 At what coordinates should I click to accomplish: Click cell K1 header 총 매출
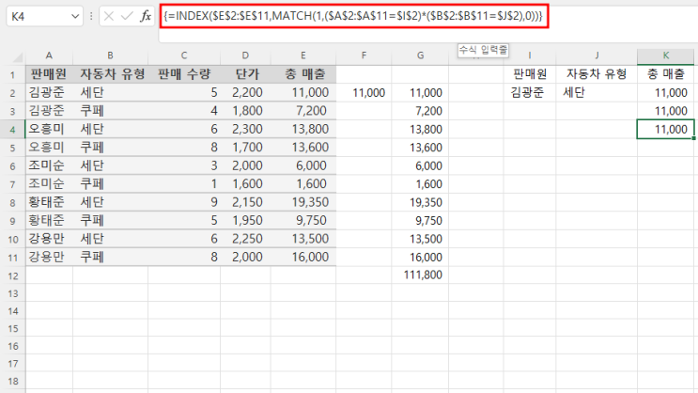click(x=665, y=74)
